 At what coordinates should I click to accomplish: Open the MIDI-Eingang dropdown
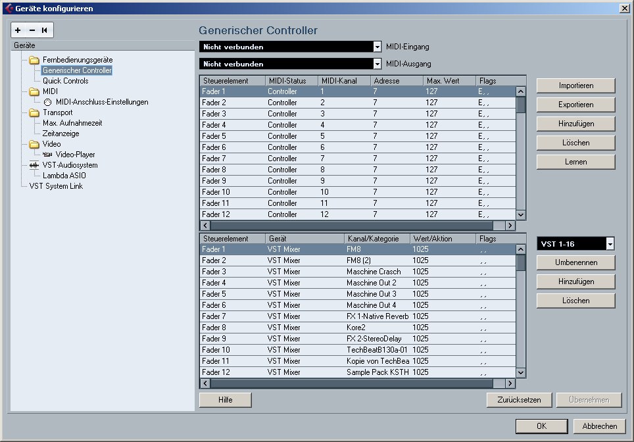point(377,47)
